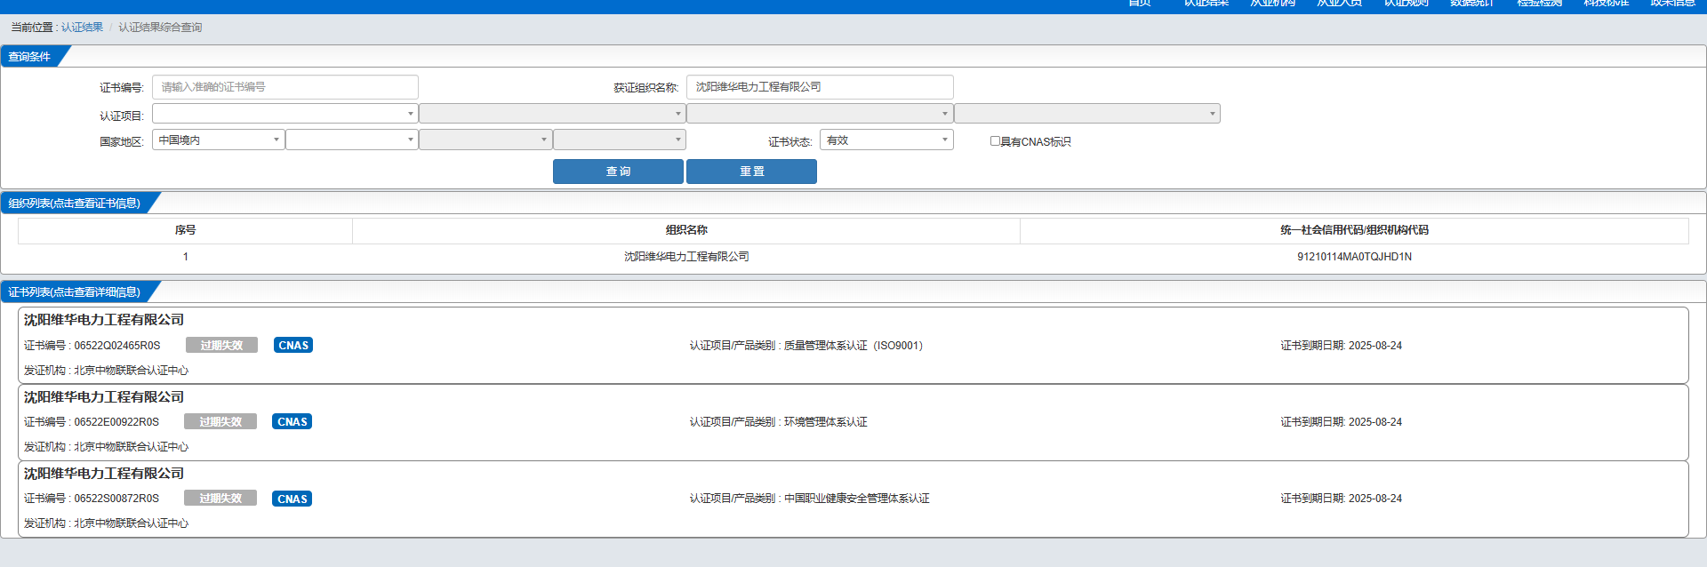Click 过期失效 badge beside 06522Q02465R0S
The width and height of the screenshot is (1707, 567).
pos(221,345)
